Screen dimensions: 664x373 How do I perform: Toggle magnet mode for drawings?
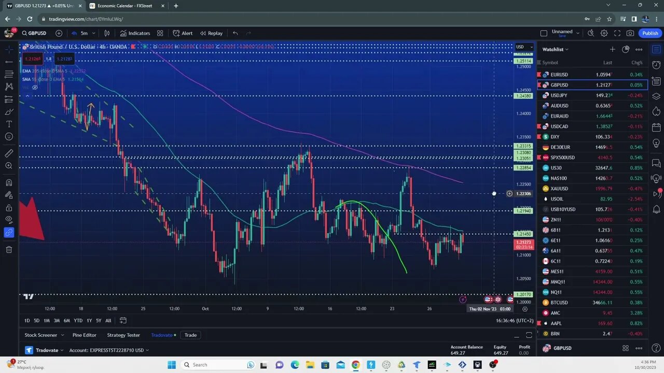coord(9,182)
